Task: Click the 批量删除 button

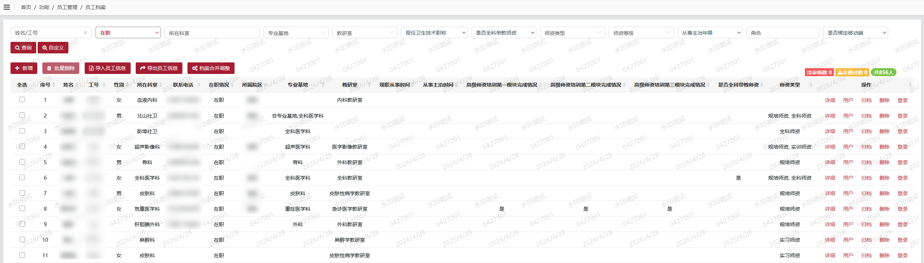Action: pos(61,68)
